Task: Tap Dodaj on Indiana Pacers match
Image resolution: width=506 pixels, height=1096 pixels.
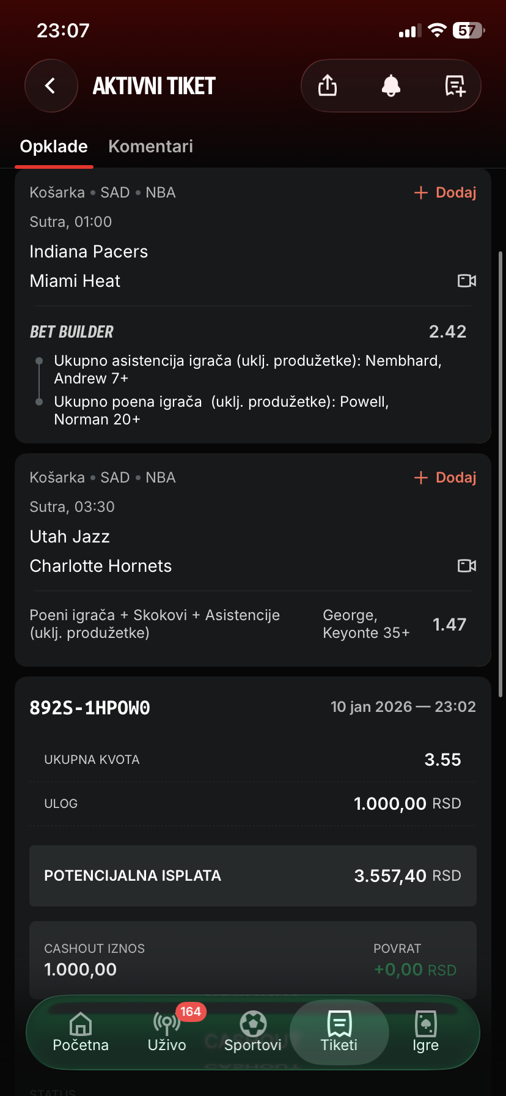Action: click(446, 193)
